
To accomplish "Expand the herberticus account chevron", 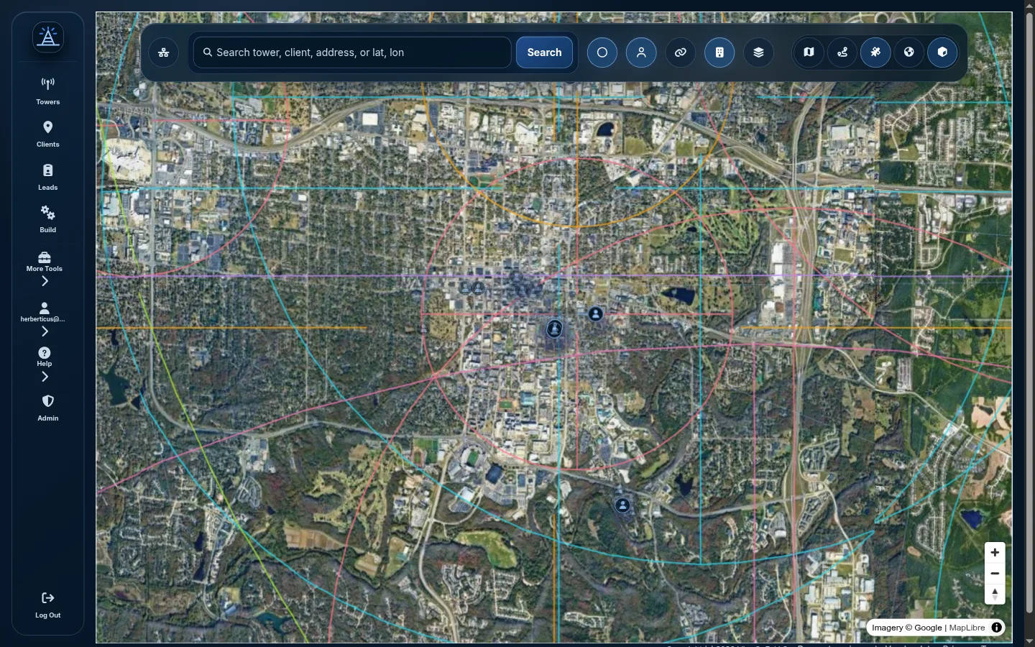I will coord(45,331).
